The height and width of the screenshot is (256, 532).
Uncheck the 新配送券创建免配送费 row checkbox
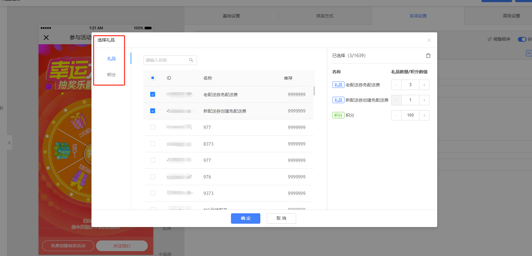[153, 111]
